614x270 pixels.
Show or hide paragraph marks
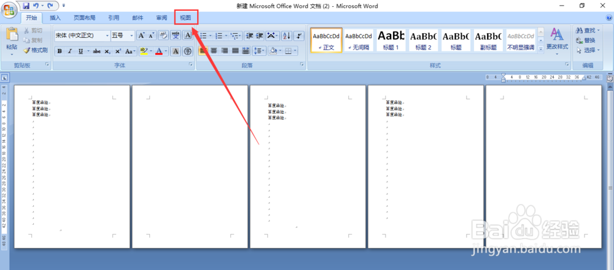coord(299,36)
